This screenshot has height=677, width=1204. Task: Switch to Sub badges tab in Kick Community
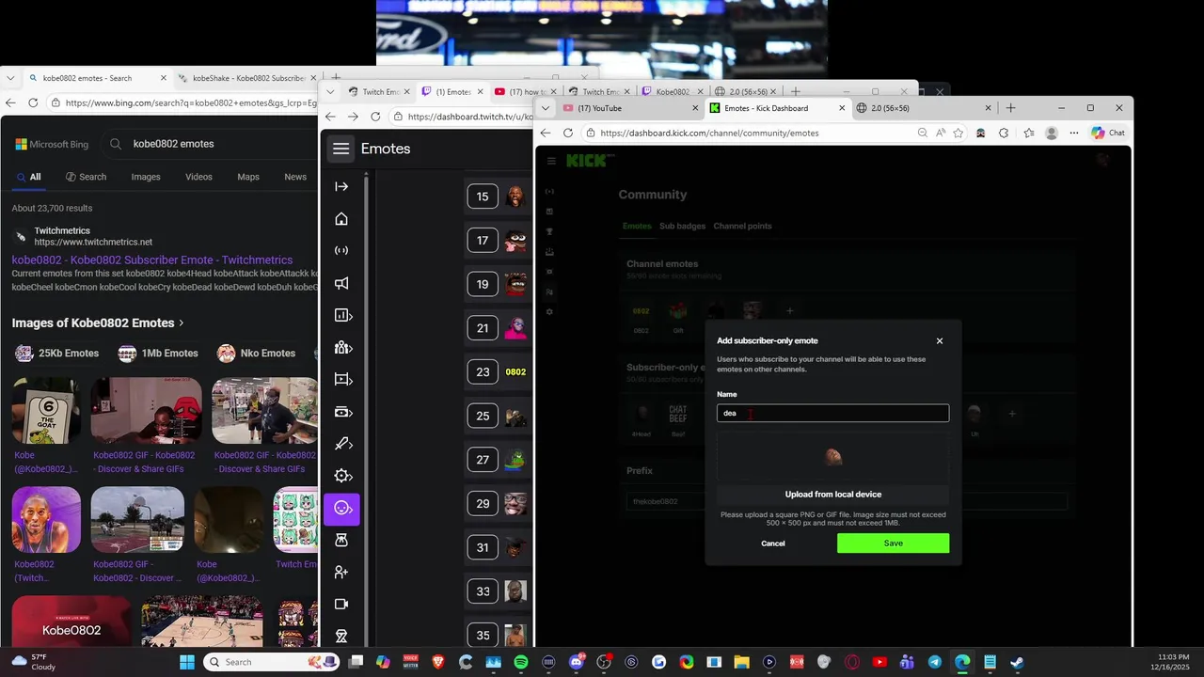point(682,226)
